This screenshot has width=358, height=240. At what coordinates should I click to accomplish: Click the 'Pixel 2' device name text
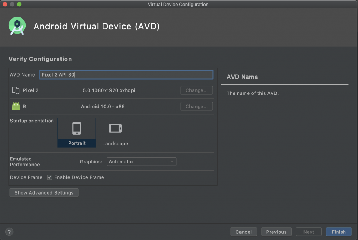click(31, 90)
